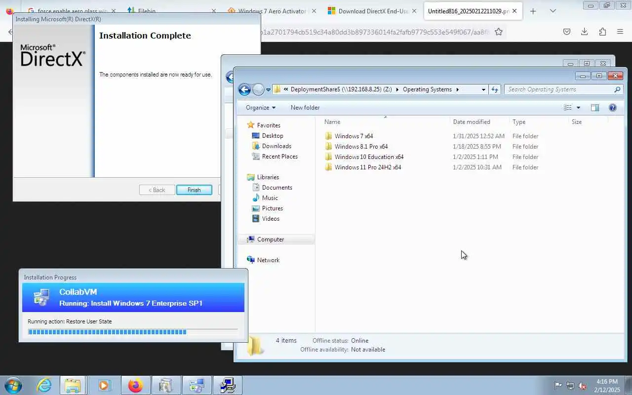Image resolution: width=632 pixels, height=395 pixels.
Task: Click network status tray icon
Action: coord(570,386)
